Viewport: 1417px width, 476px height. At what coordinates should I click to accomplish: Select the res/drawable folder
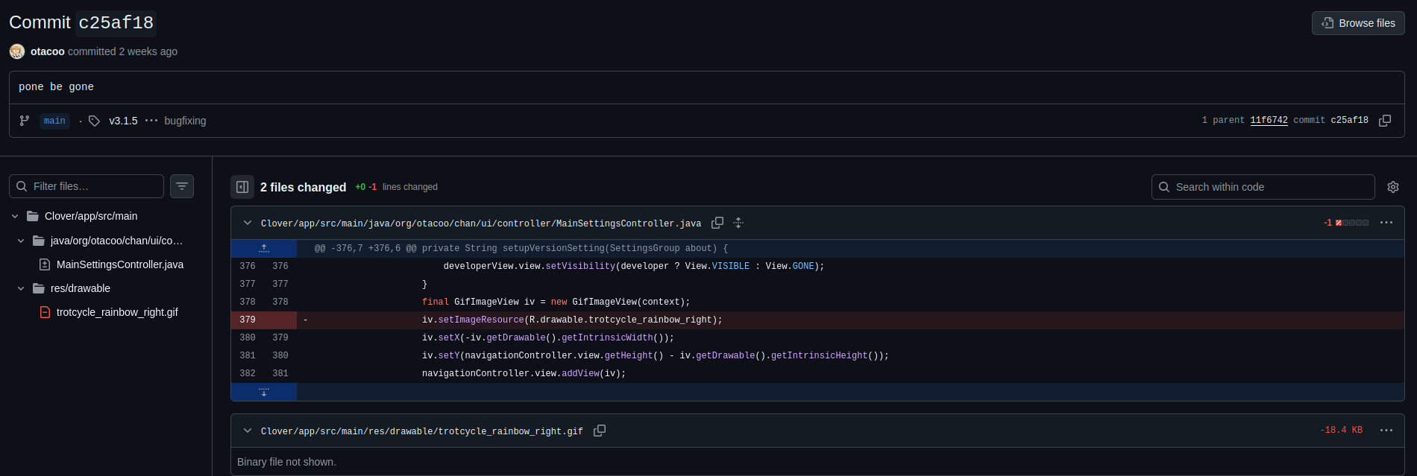81,288
